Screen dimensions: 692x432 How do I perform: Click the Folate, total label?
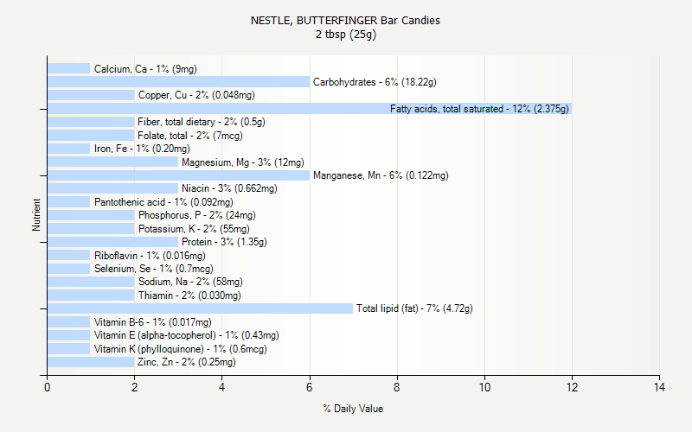(x=190, y=136)
